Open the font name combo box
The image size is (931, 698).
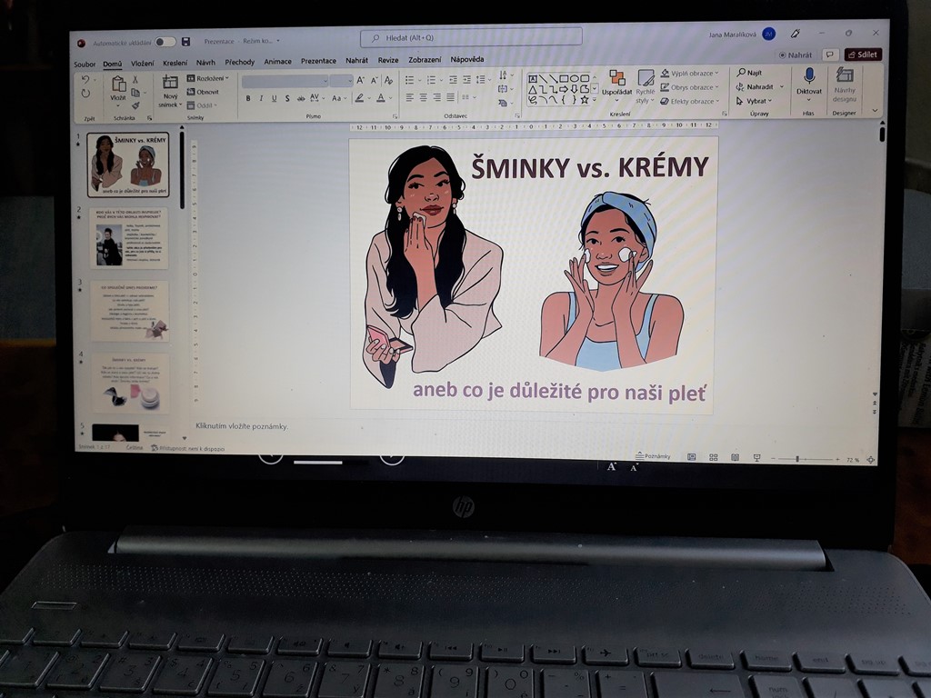pos(284,81)
